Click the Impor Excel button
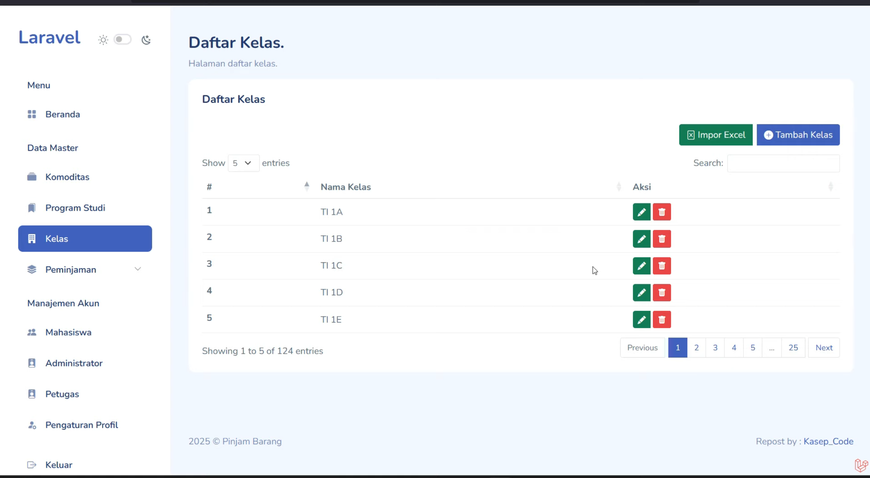Viewport: 870px width, 478px height. tap(716, 135)
